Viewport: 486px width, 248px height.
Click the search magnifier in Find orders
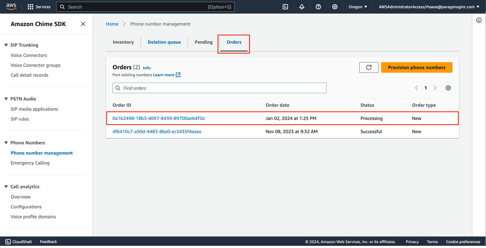click(118, 88)
